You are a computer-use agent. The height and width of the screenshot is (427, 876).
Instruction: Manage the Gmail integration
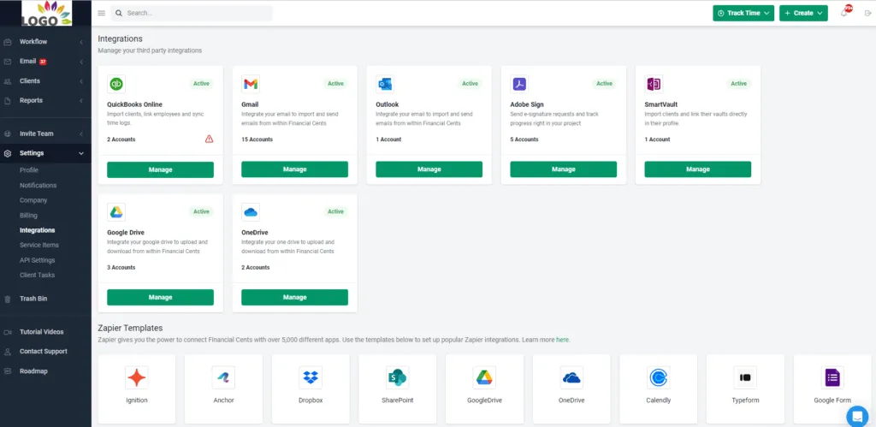(x=294, y=169)
